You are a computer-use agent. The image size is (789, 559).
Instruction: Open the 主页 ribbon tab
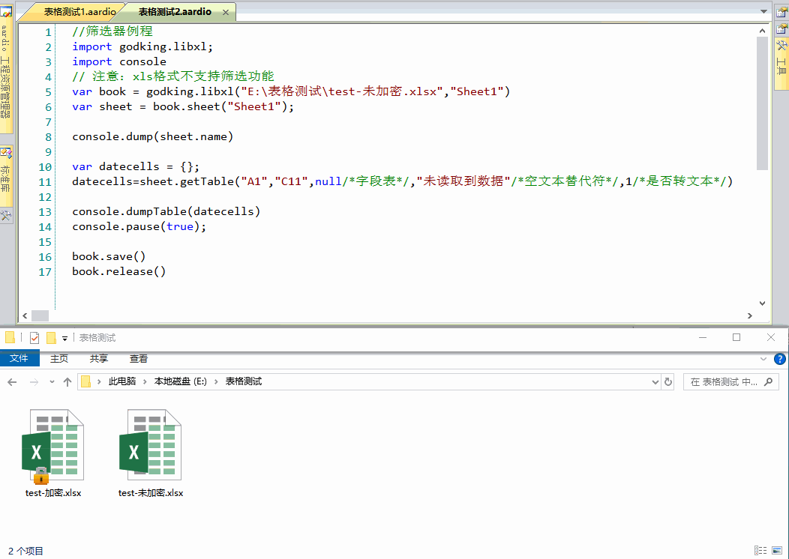point(58,358)
